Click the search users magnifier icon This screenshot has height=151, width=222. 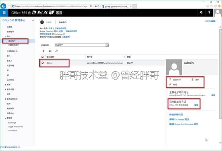[57, 51]
